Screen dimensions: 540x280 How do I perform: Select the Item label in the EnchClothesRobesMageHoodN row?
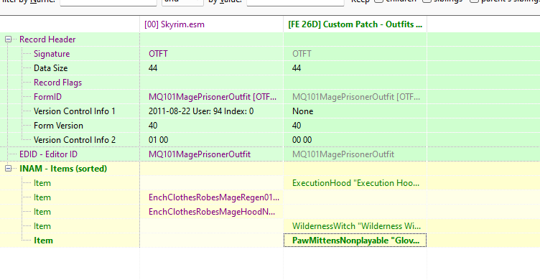click(x=42, y=212)
